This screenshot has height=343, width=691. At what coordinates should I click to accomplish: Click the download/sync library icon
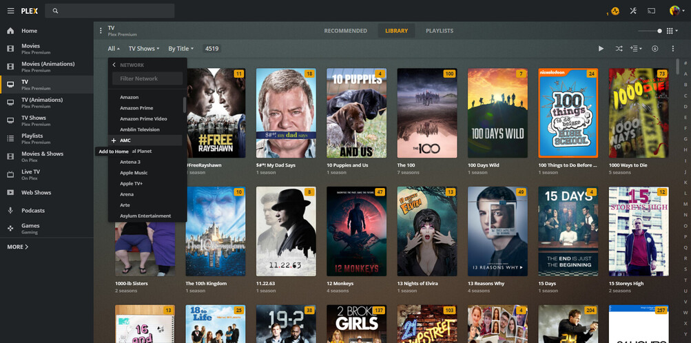pos(655,48)
